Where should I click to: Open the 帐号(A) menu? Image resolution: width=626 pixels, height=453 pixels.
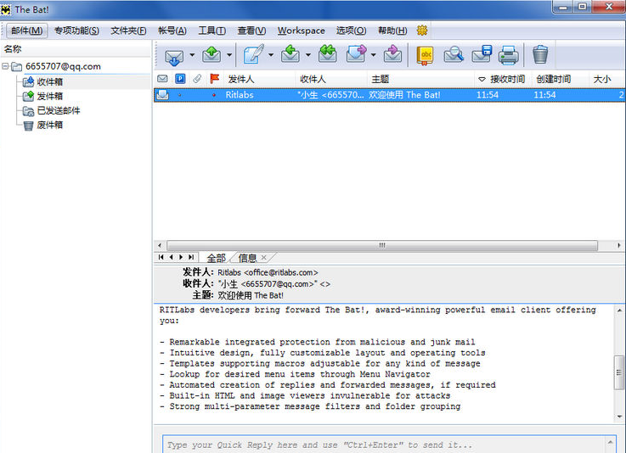[172, 31]
